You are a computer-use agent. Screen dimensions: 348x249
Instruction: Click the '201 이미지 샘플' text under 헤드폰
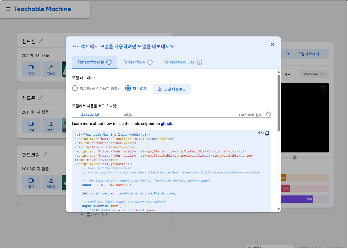click(35, 112)
